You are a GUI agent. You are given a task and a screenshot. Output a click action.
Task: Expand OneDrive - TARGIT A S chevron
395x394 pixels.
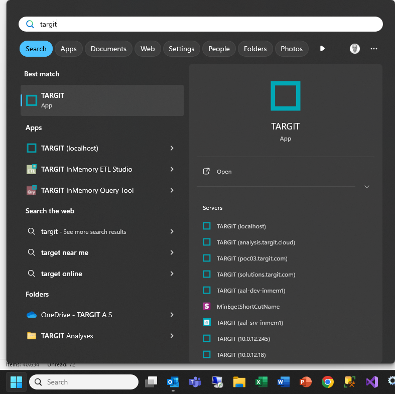172,315
